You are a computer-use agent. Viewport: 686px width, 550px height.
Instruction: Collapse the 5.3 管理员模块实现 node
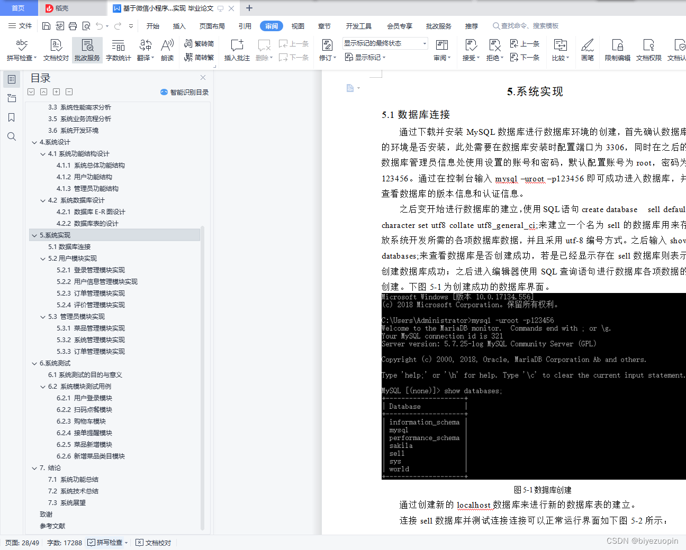tap(43, 317)
